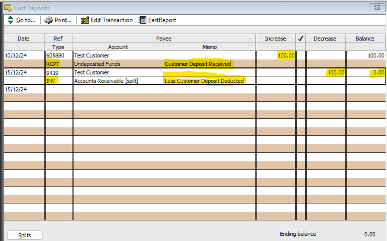Choose the Print... toolbar label
This screenshot has width=387, height=241.
pyautogui.click(x=63, y=20)
